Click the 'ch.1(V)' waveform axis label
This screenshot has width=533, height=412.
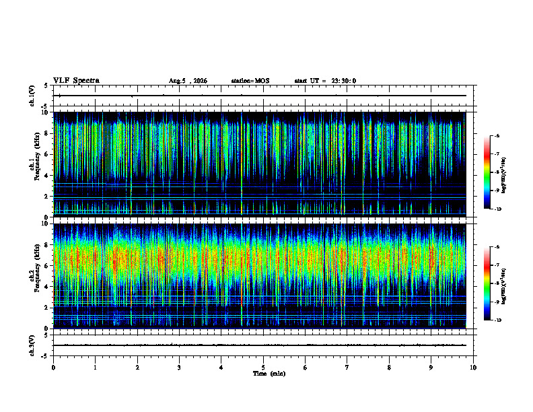32,96
